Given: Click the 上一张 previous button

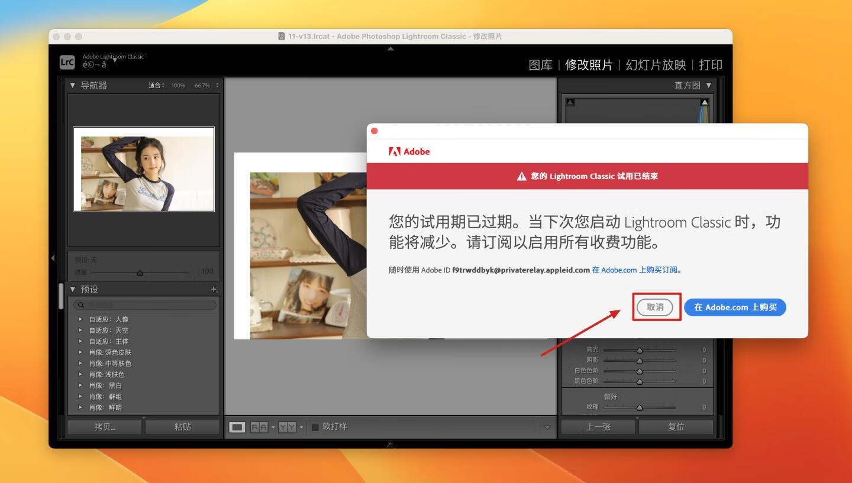Looking at the screenshot, I should (x=598, y=427).
